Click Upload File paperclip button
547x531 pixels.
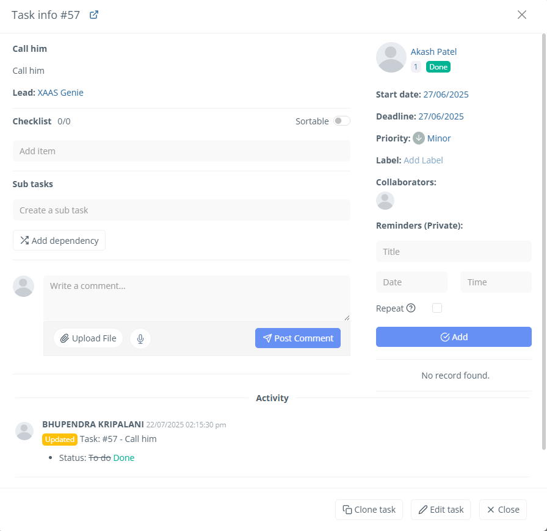coord(88,338)
